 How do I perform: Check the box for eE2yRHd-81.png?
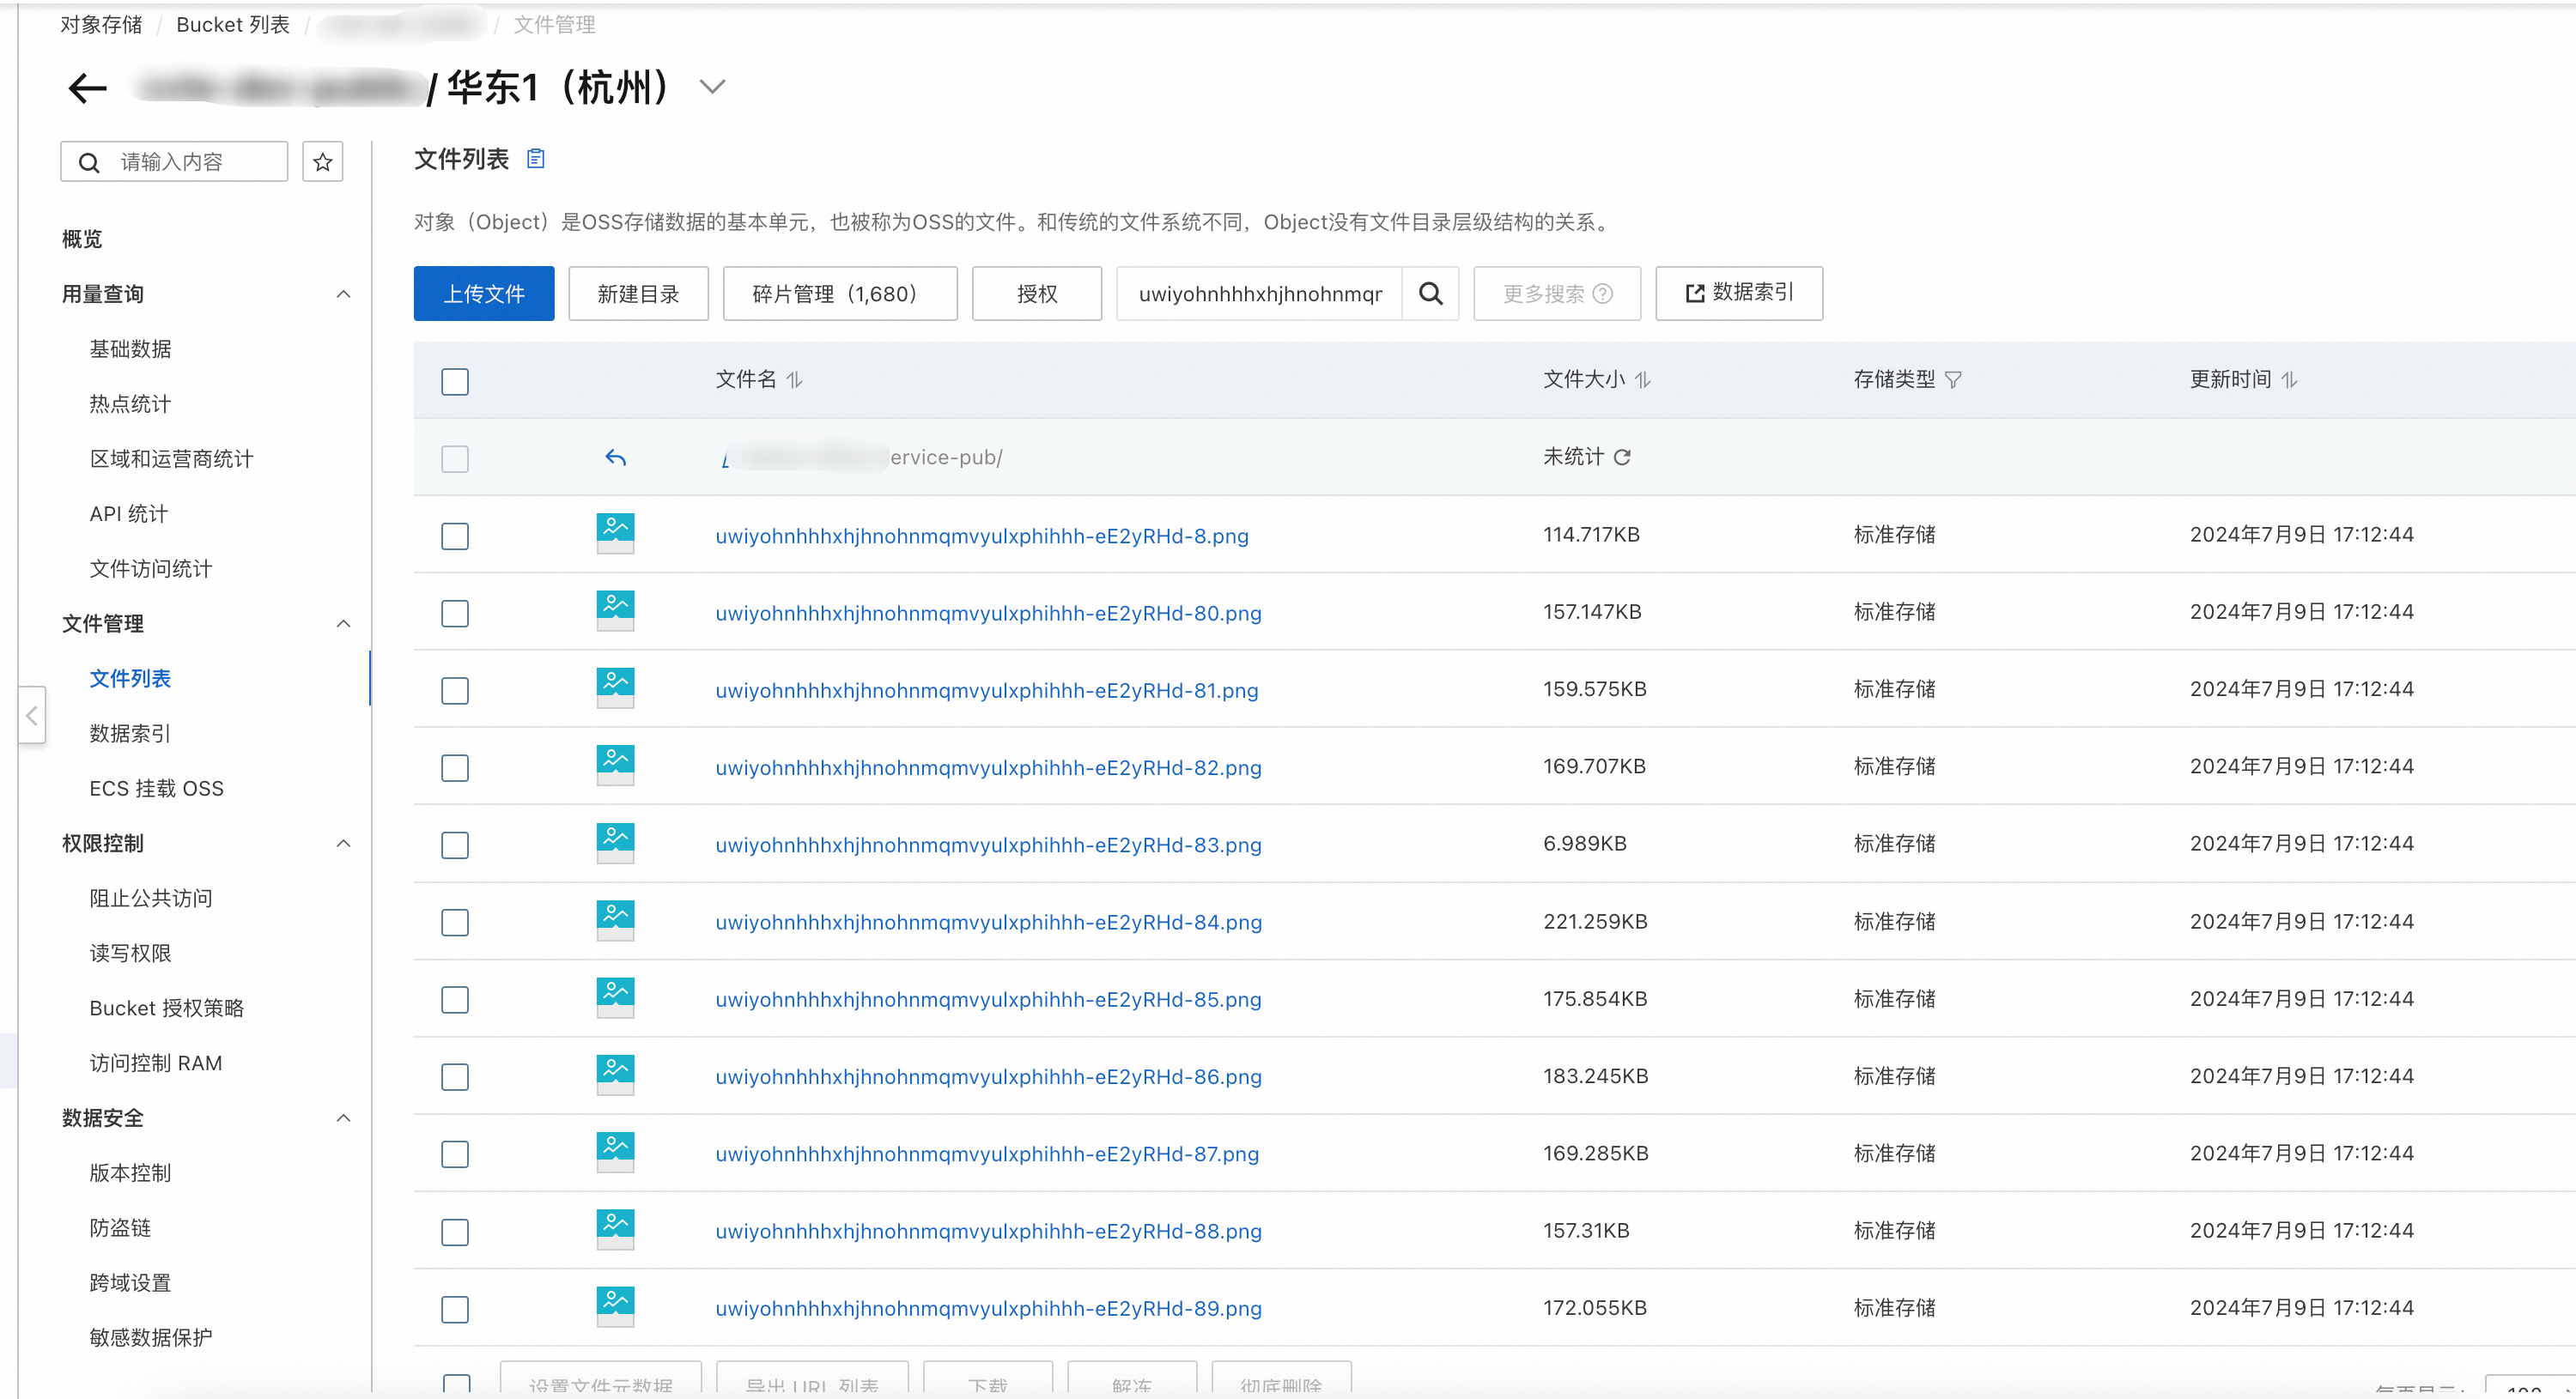(x=455, y=691)
